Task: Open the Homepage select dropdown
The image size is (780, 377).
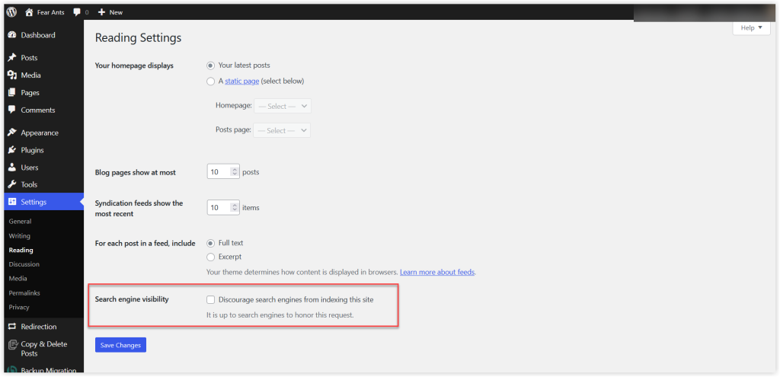Action: tap(282, 106)
